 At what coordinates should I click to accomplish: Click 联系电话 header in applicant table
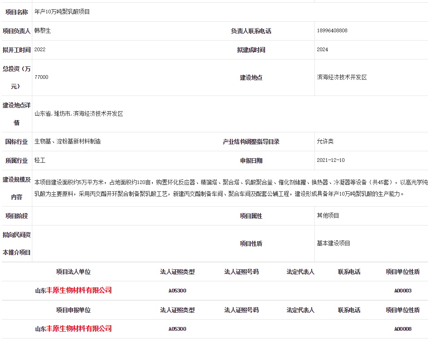pos(349,310)
